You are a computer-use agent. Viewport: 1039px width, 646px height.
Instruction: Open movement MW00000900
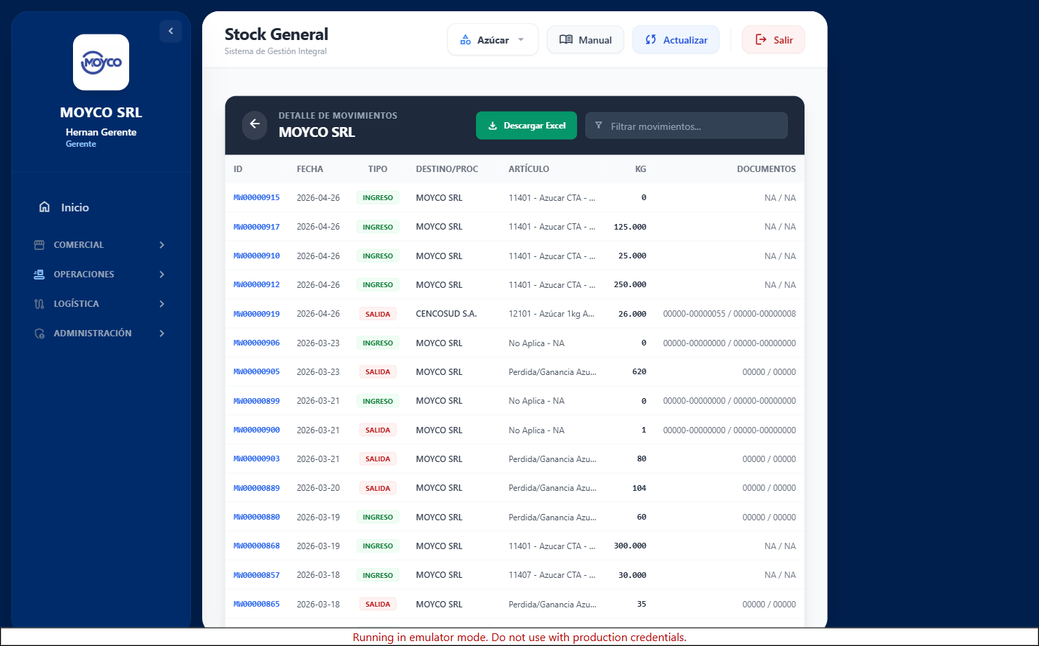[257, 430]
